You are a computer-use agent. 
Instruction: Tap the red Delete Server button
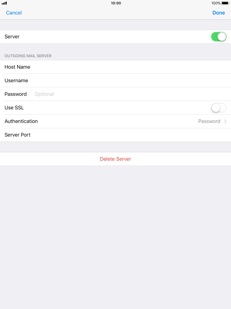[115, 159]
